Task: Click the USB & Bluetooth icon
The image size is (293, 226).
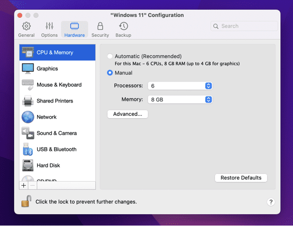Action: (28, 150)
